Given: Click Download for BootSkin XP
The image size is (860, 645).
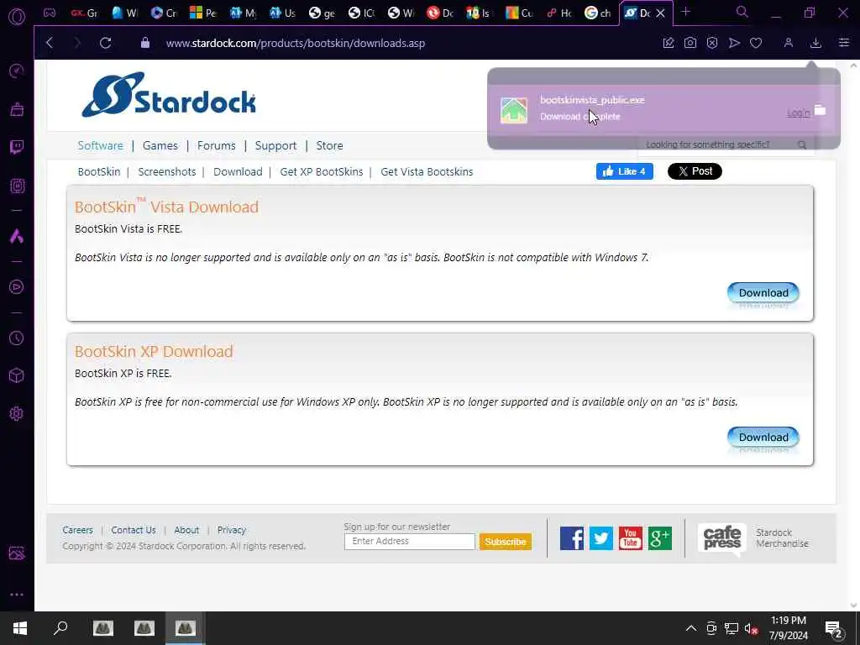Looking at the screenshot, I should coord(763,437).
